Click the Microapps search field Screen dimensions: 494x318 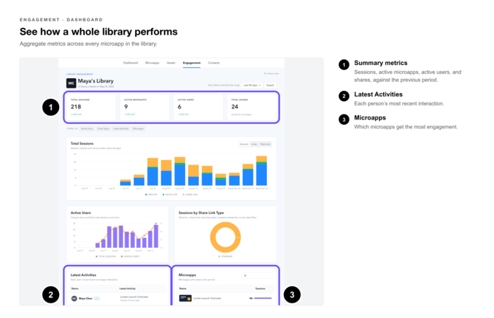(x=257, y=275)
